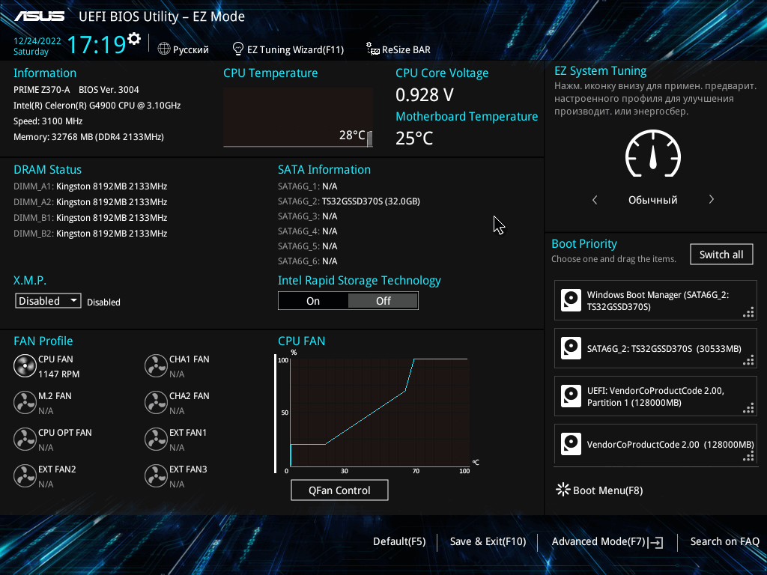Open Search on FAQ

coord(724,541)
